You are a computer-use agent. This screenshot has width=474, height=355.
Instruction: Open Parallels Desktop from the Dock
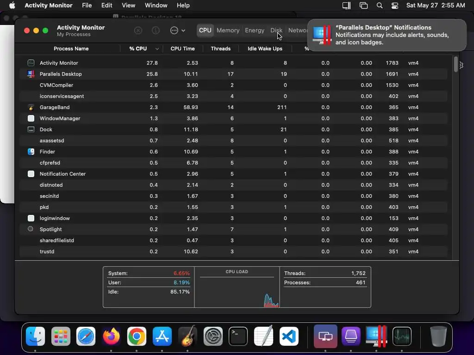(376, 336)
